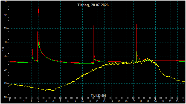186x104 pixels.
Task: Click the red spike just after hour 3
Action: pyautogui.click(x=32, y=25)
